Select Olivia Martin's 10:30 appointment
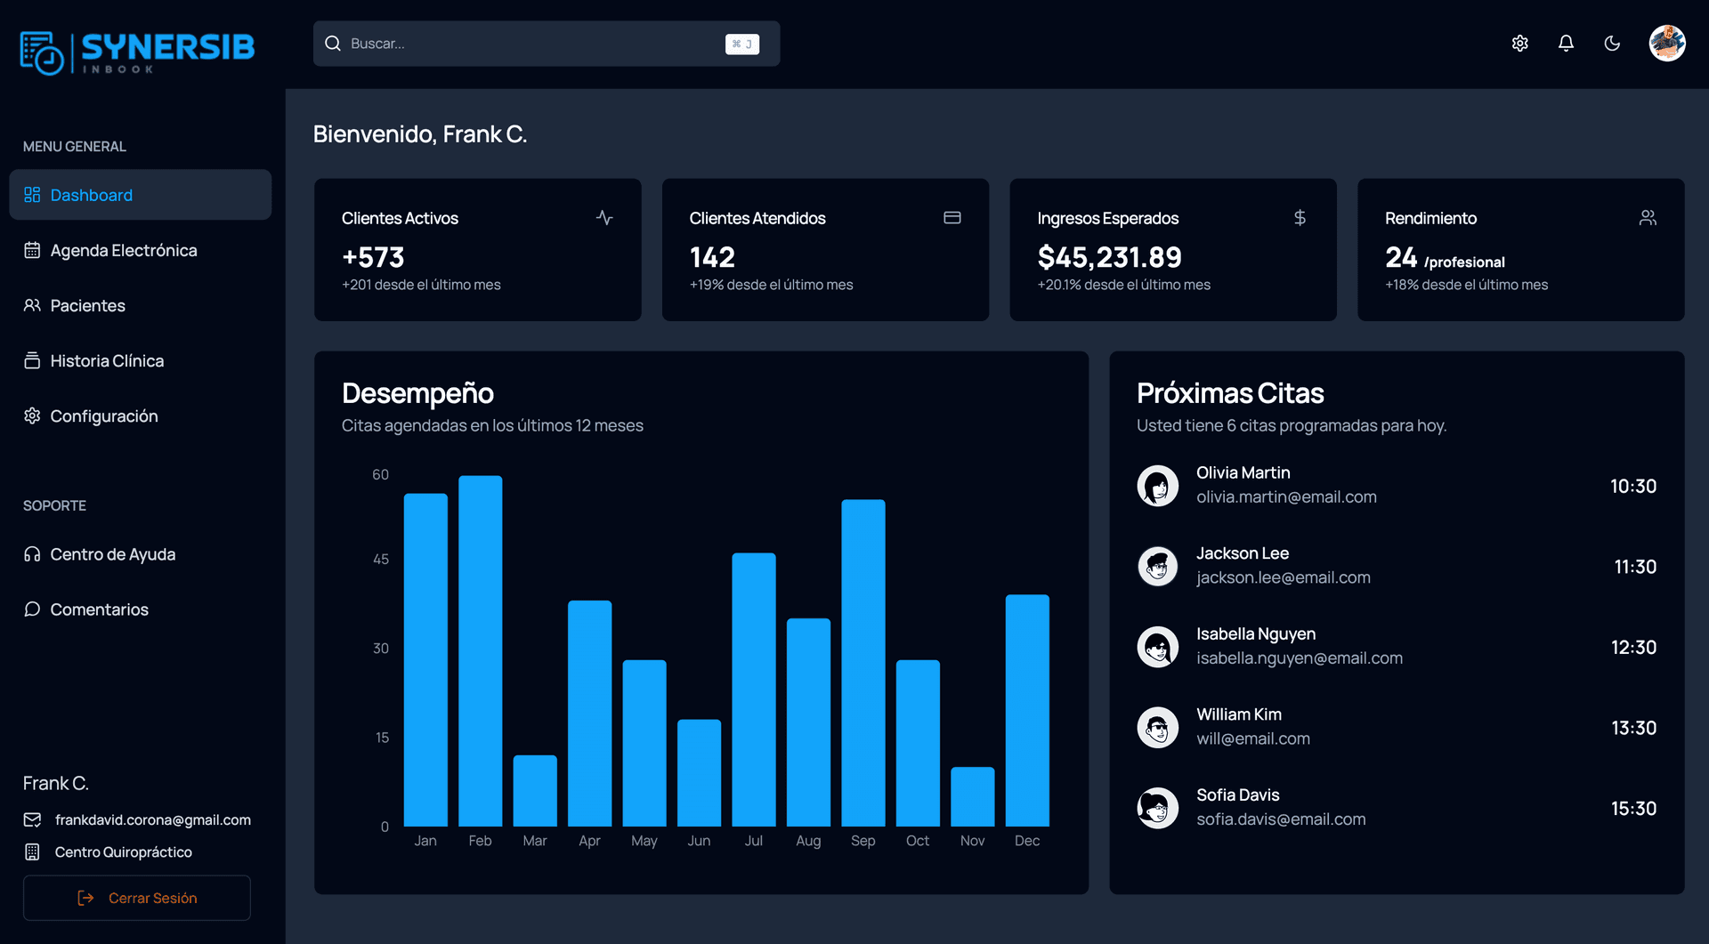 coord(1396,486)
